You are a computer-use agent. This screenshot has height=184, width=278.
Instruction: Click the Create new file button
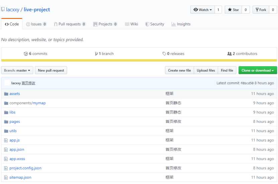tap(179, 70)
